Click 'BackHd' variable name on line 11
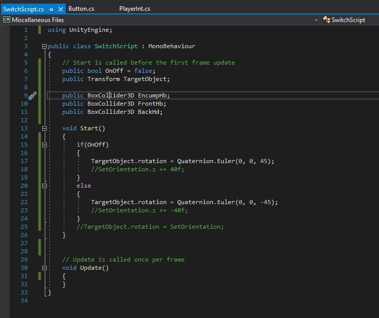This screenshot has width=379, height=318. [149, 112]
